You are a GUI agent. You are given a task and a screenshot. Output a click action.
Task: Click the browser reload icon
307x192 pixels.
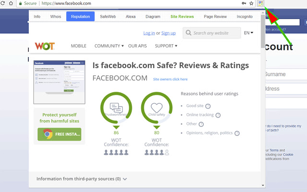pyautogui.click(x=2, y=3)
